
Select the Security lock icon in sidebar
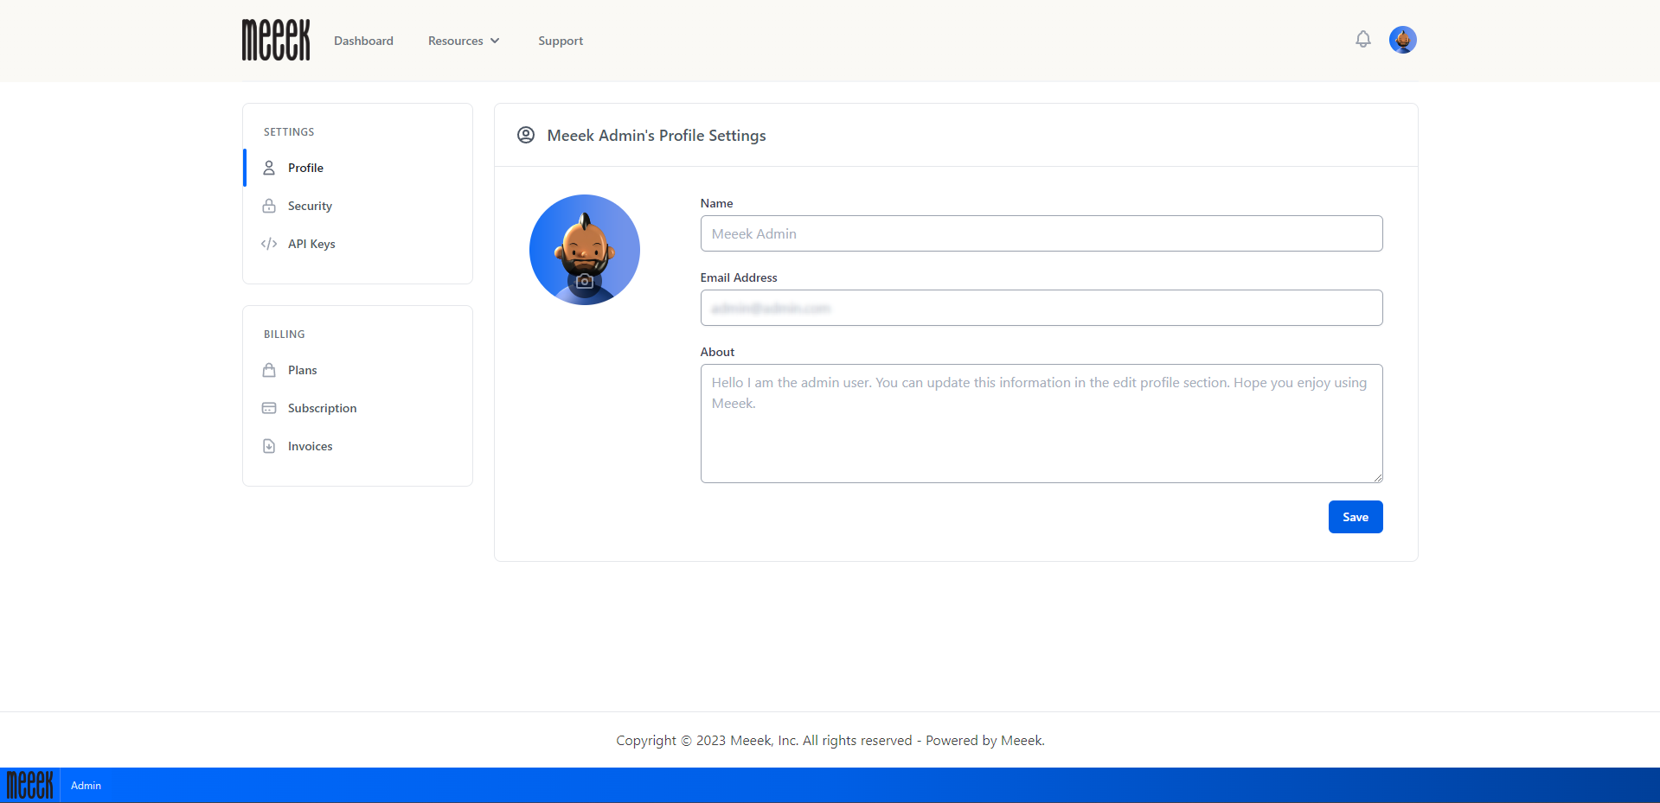[x=269, y=206]
